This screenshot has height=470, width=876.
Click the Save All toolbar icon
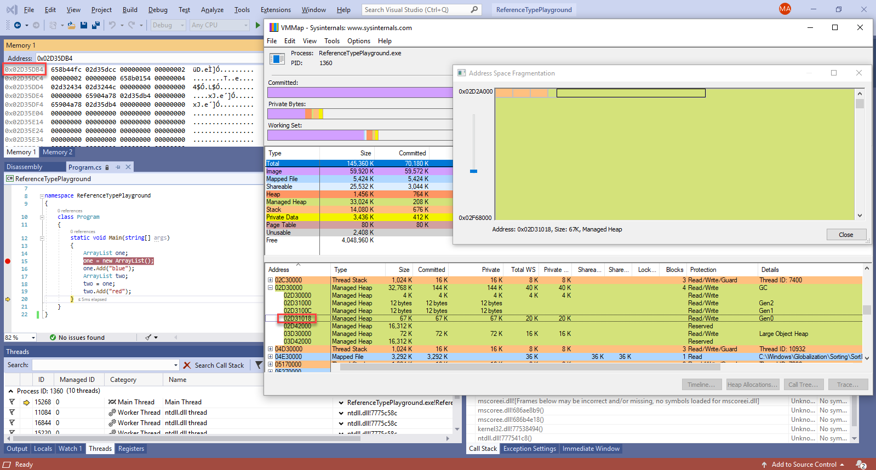point(95,25)
